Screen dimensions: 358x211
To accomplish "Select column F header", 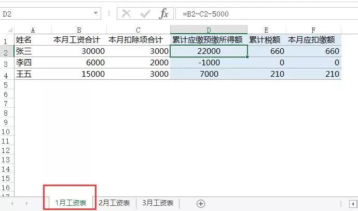I will (x=313, y=30).
